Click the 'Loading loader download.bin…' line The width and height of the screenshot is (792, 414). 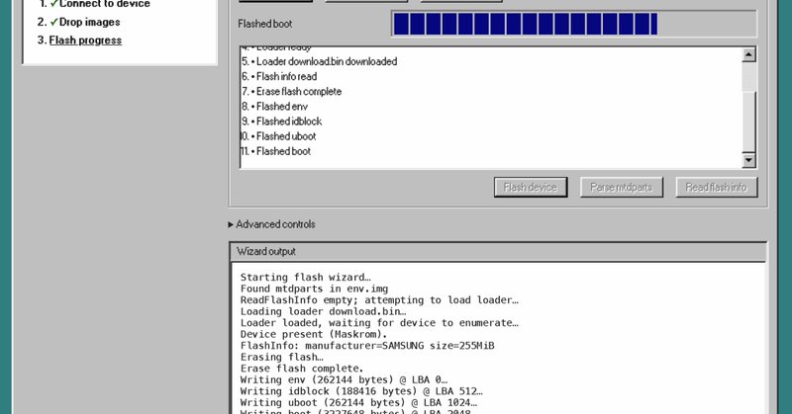(324, 311)
